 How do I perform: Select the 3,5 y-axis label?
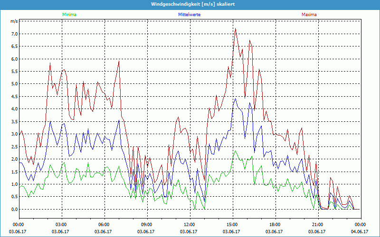pyautogui.click(x=13, y=121)
